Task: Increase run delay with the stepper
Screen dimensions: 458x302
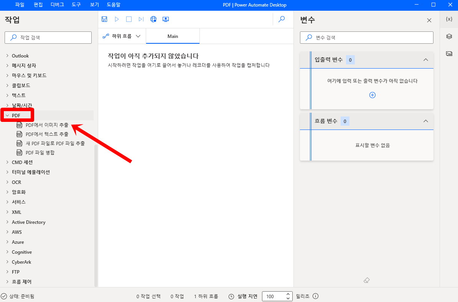Action: click(x=288, y=294)
